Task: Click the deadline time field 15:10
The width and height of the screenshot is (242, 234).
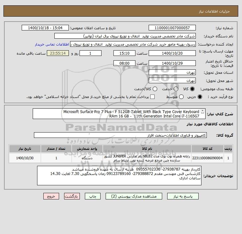Action: tap(124, 53)
